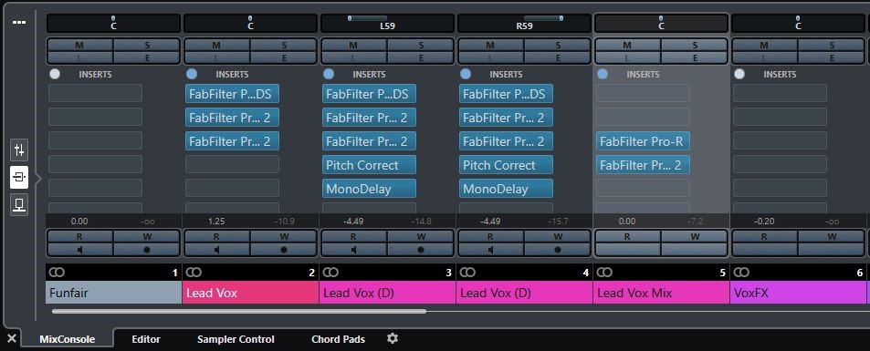Click the stereo link icon on channel 6 VoxFX

click(742, 273)
